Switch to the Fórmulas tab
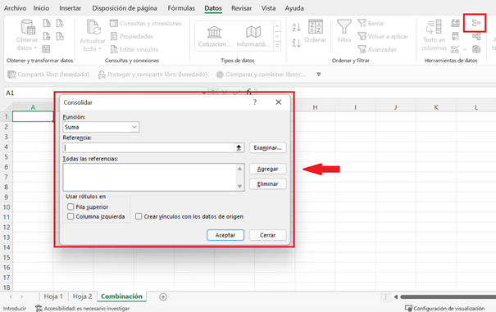 (181, 8)
